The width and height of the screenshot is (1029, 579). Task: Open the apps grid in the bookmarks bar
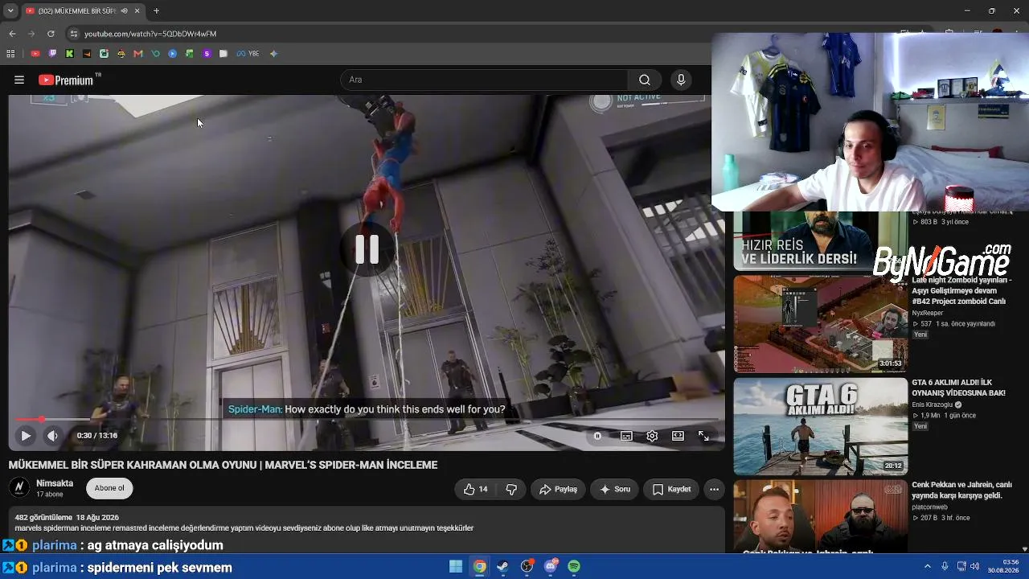pyautogui.click(x=10, y=54)
